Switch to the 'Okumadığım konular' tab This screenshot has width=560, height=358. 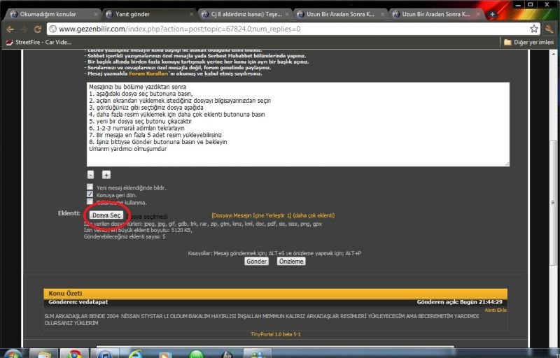(x=50, y=14)
